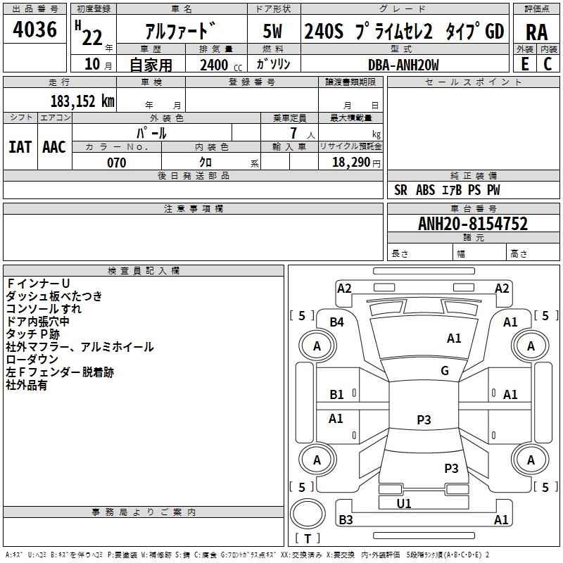Screen dimensions: 563x563
Task: Select the color number 070
Action: 117,163
